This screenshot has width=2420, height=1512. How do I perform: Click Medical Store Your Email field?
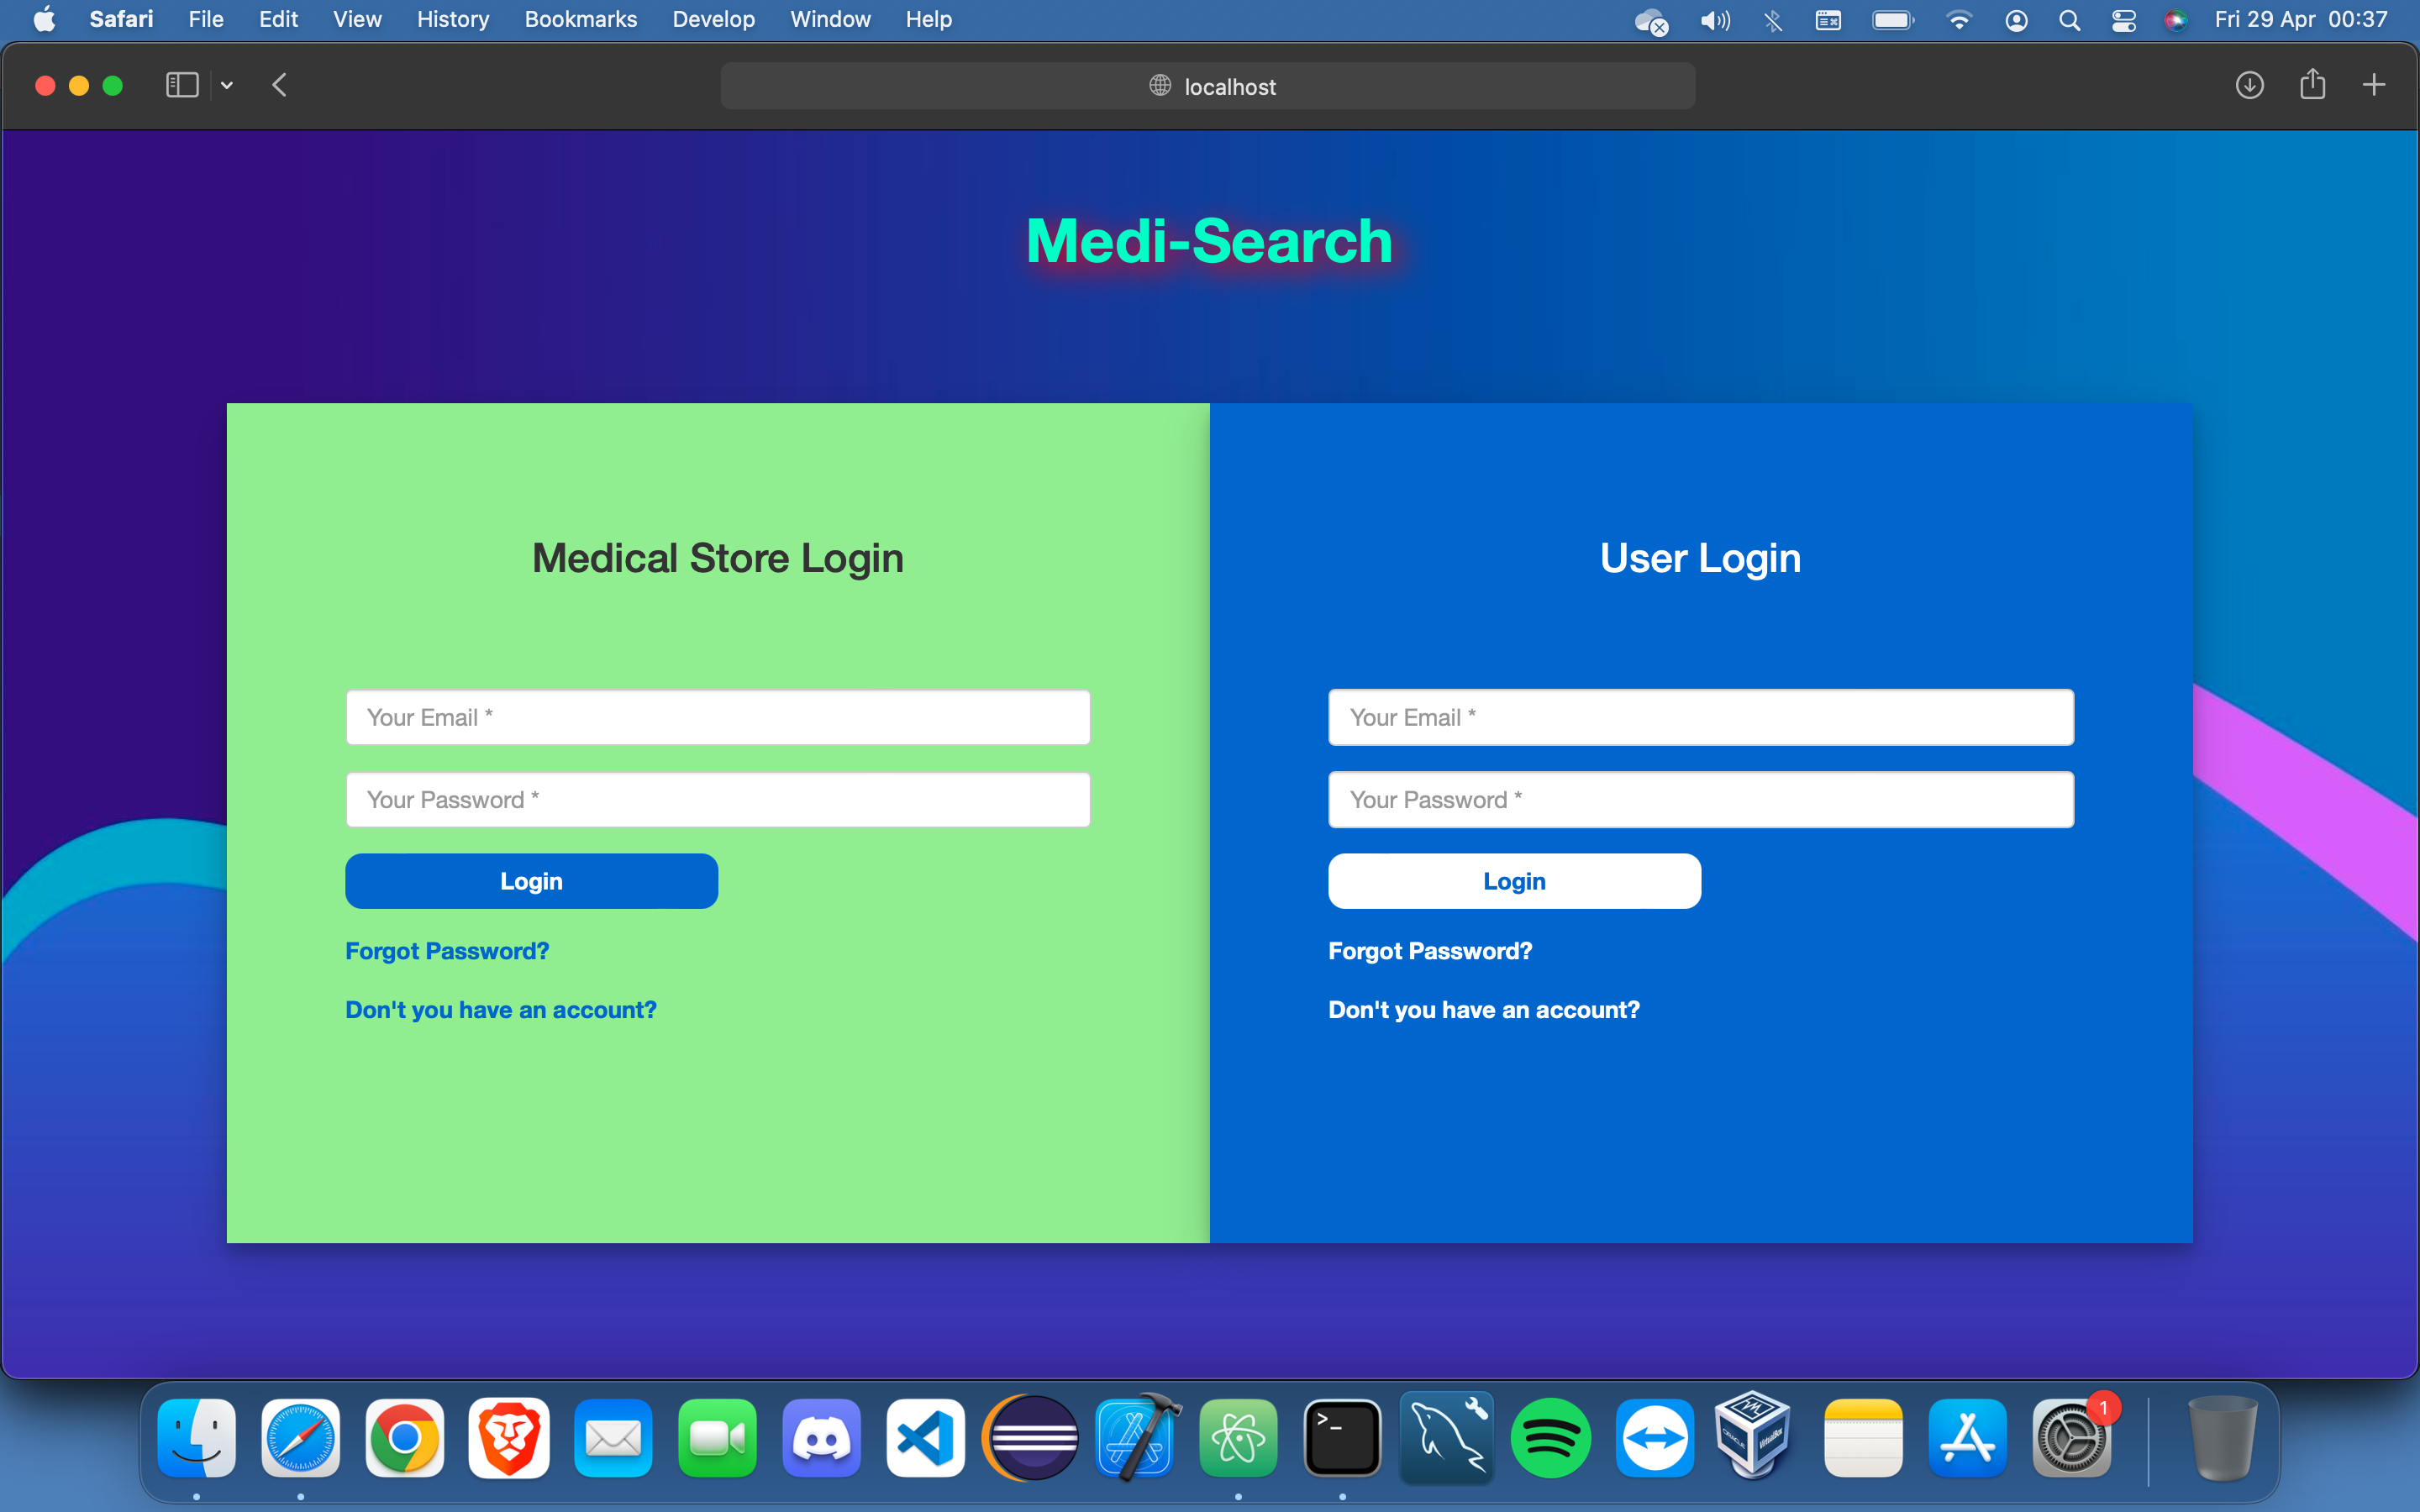click(x=717, y=717)
